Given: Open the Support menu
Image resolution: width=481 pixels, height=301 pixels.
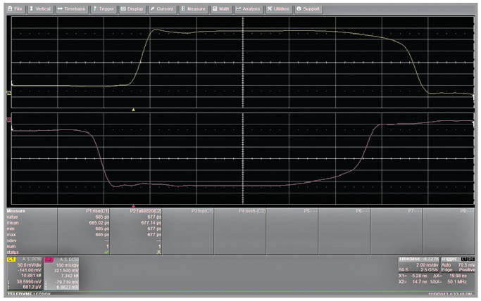Looking at the screenshot, I should (x=308, y=8).
